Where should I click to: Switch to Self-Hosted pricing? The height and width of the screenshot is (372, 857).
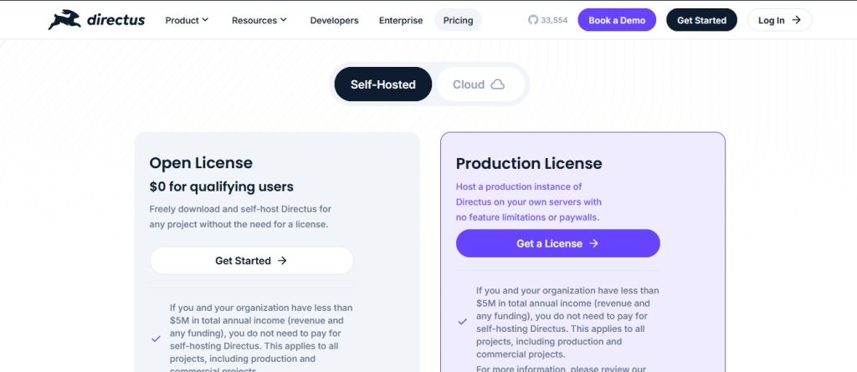383,84
